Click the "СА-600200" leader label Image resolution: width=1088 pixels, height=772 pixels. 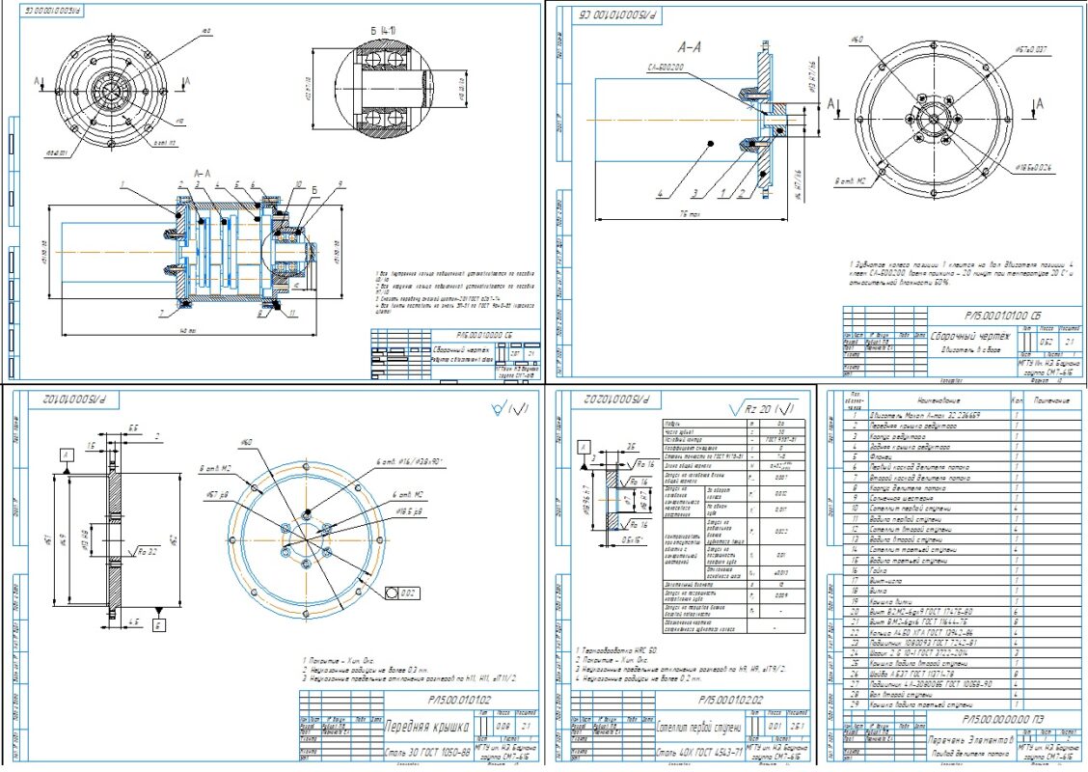point(666,69)
